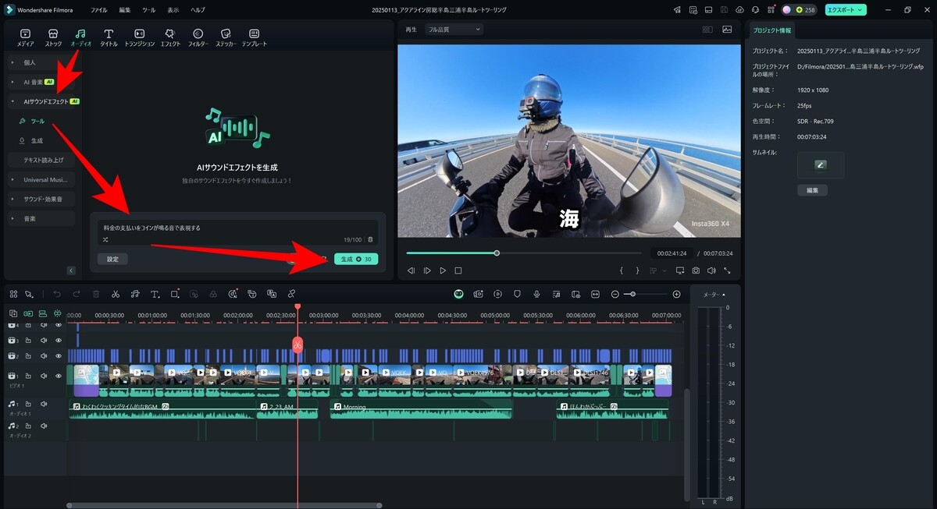The width and height of the screenshot is (937, 509).
Task: Expand the Universal Music category
Action: (43, 179)
